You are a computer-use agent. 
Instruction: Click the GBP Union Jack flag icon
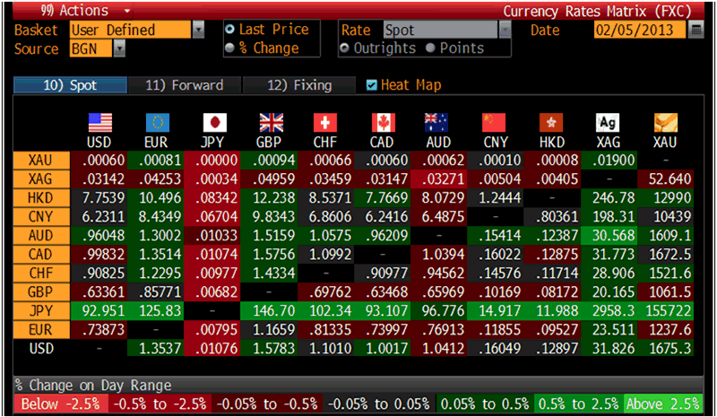point(270,123)
